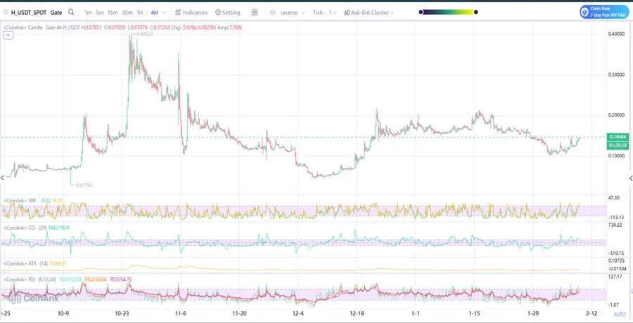Switch to 15m timeframe
Screen dimensions: 633x323
tap(113, 12)
